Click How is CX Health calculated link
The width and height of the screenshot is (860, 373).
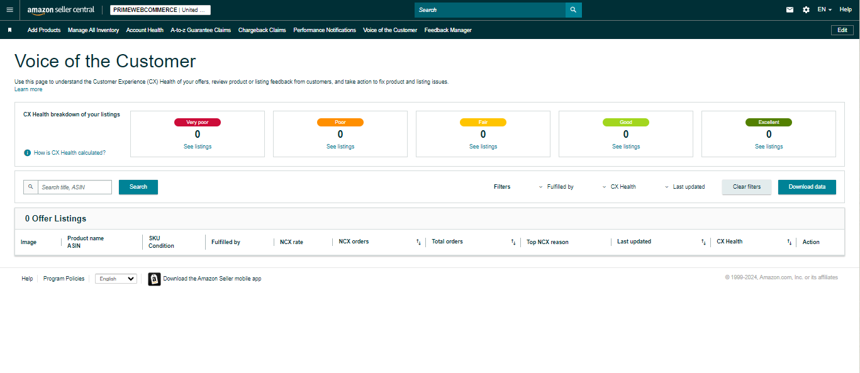click(70, 153)
